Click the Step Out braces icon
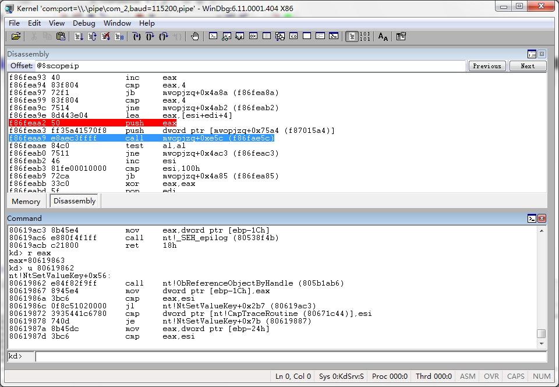 pyautogui.click(x=164, y=36)
